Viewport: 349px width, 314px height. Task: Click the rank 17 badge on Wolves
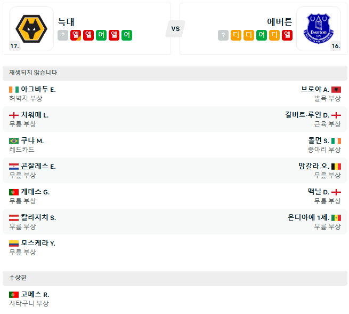pyautogui.click(x=14, y=46)
